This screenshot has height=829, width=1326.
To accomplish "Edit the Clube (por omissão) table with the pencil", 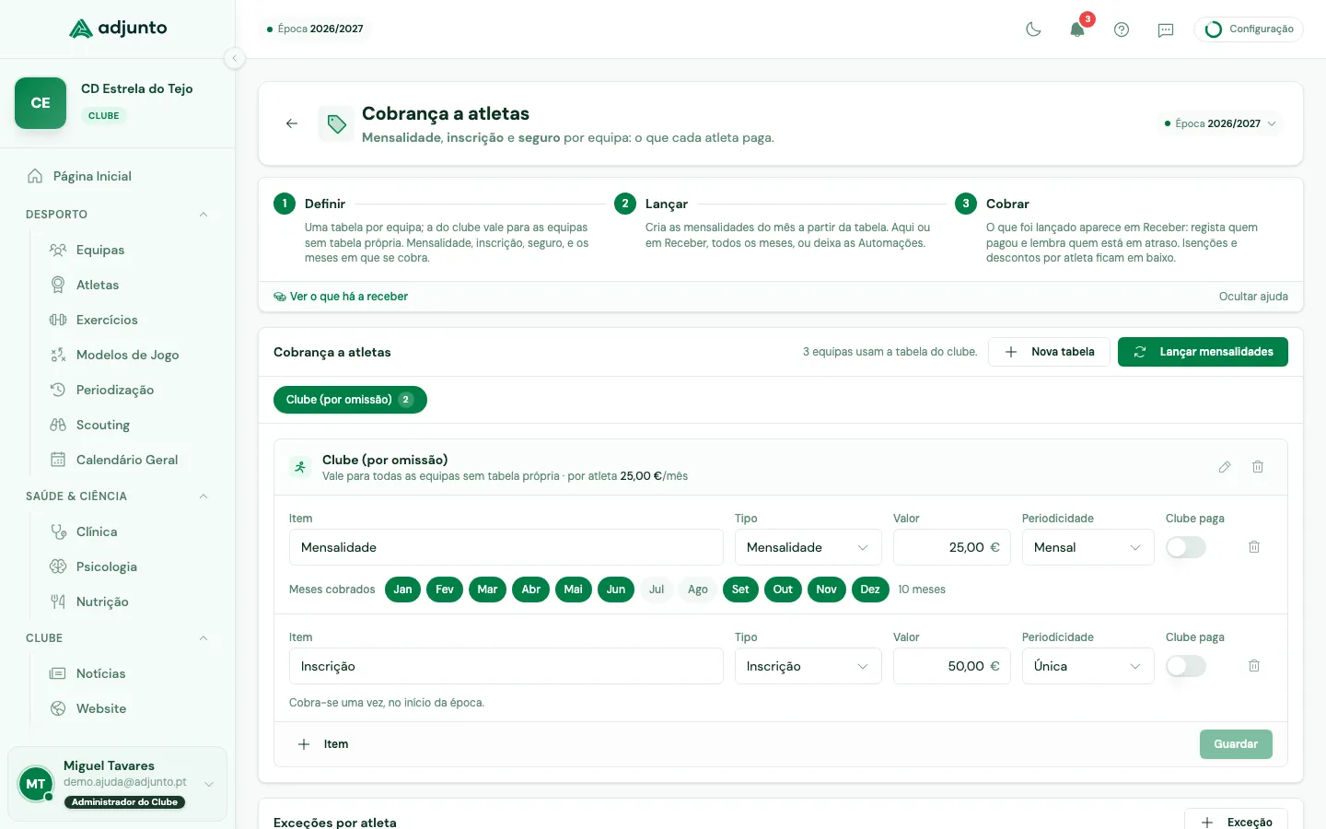I will point(1225,467).
